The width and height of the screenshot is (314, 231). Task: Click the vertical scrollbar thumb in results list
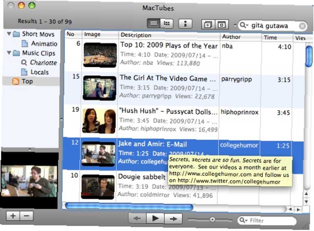coord(309,56)
